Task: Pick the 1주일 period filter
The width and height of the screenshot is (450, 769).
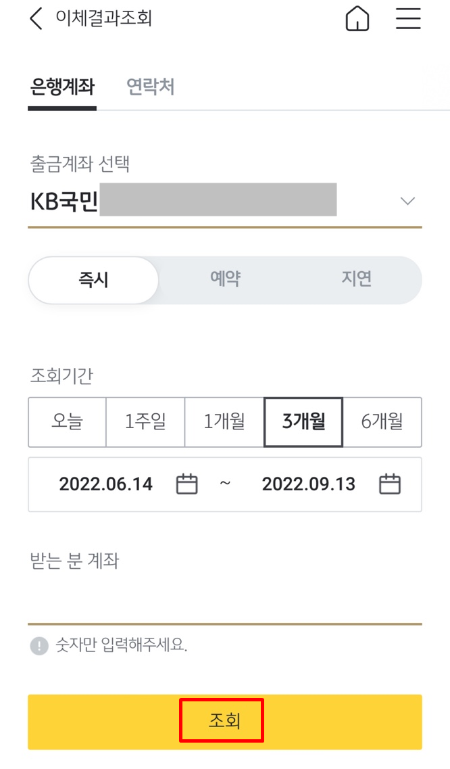Action: 145,422
